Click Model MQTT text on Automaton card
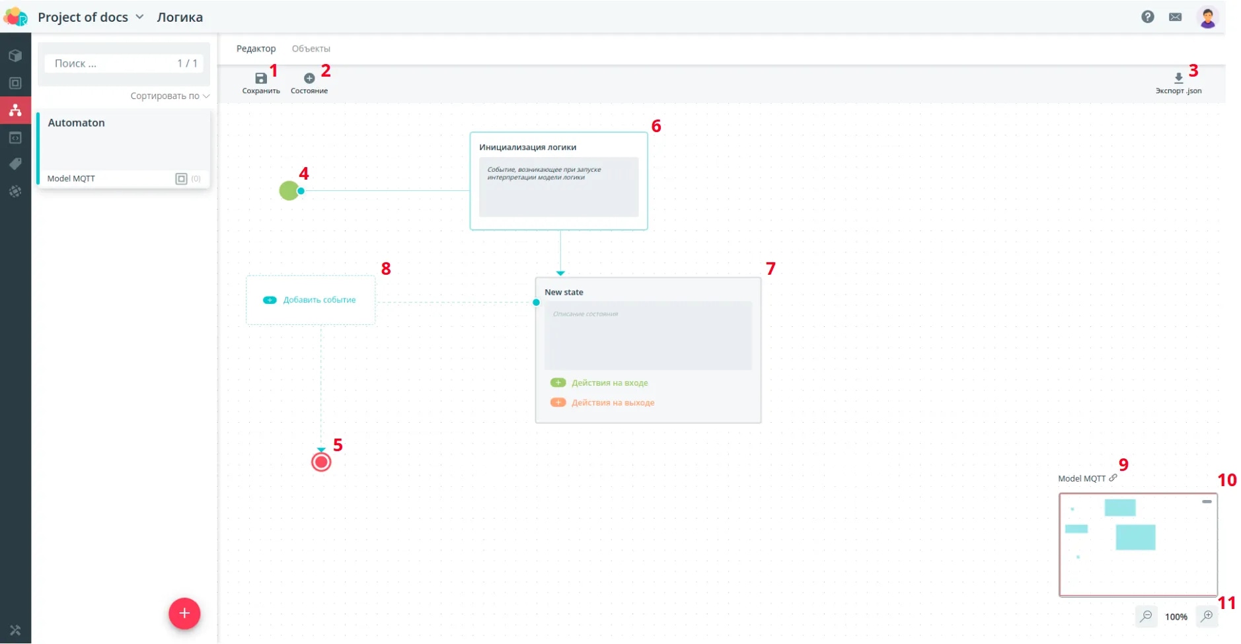This screenshot has height=644, width=1241. click(x=71, y=178)
